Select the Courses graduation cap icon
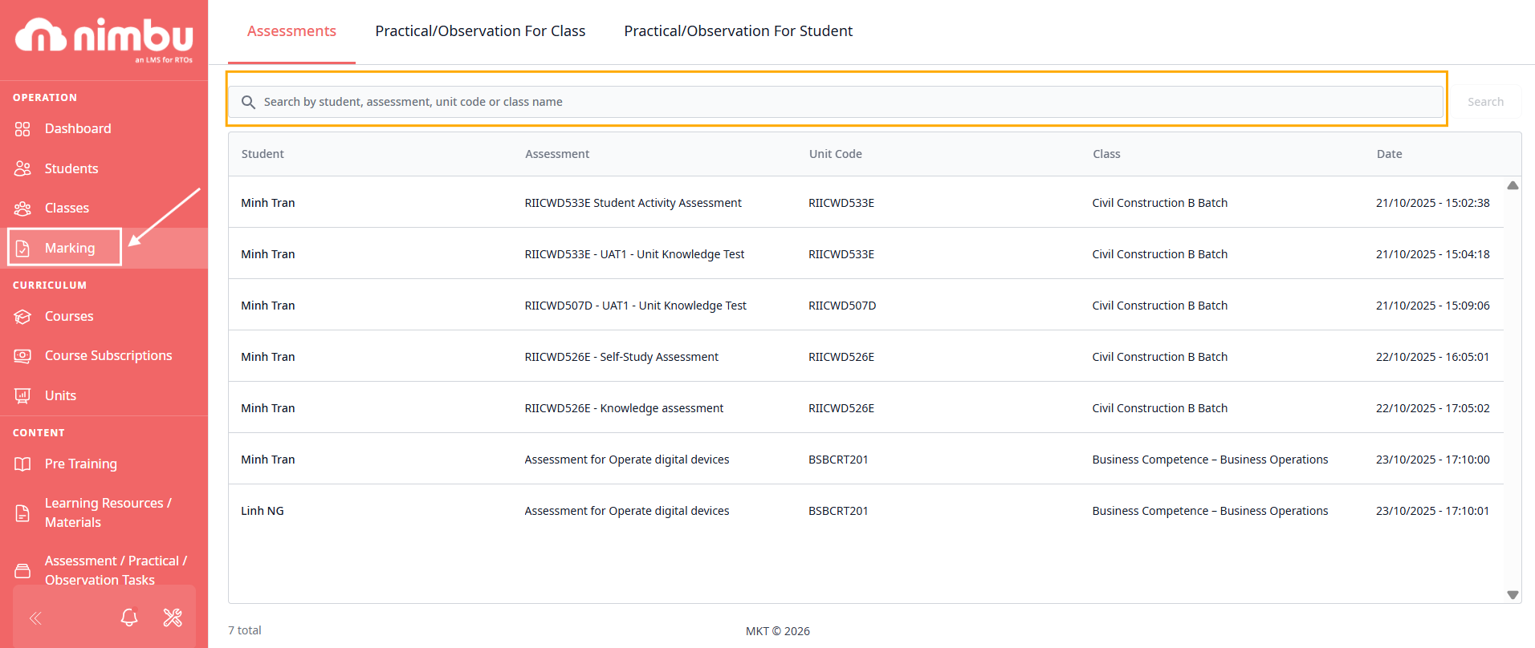Screen dimensions: 1535x648 [x=22, y=317]
